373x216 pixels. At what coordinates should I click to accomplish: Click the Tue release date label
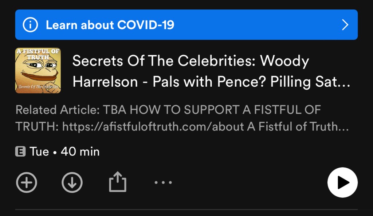coord(39,152)
